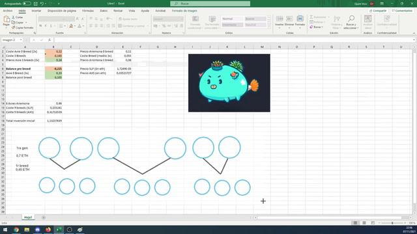Viewport: 417px width, 234px height.
Task: Switch to Page Break Preview icon
Action: click(x=373, y=223)
